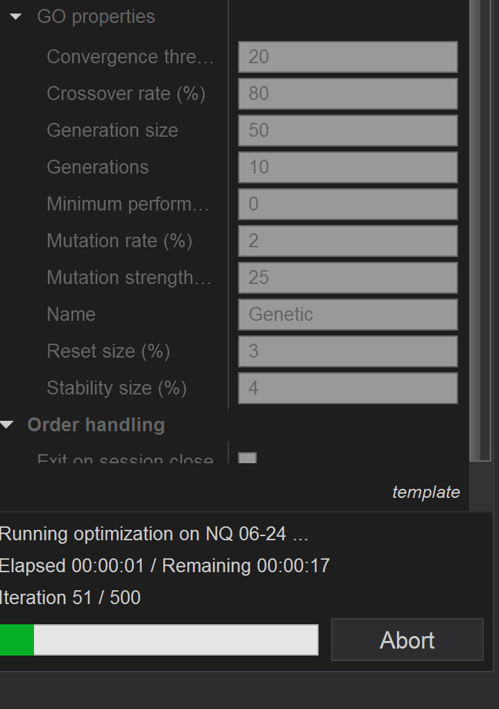Select the Minimum performance field
The width and height of the screenshot is (499, 709).
[x=347, y=203]
